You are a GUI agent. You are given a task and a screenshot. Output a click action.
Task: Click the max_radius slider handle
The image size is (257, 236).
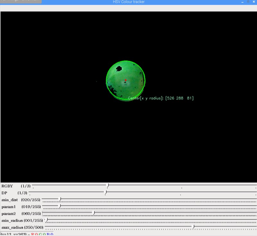[194, 227]
